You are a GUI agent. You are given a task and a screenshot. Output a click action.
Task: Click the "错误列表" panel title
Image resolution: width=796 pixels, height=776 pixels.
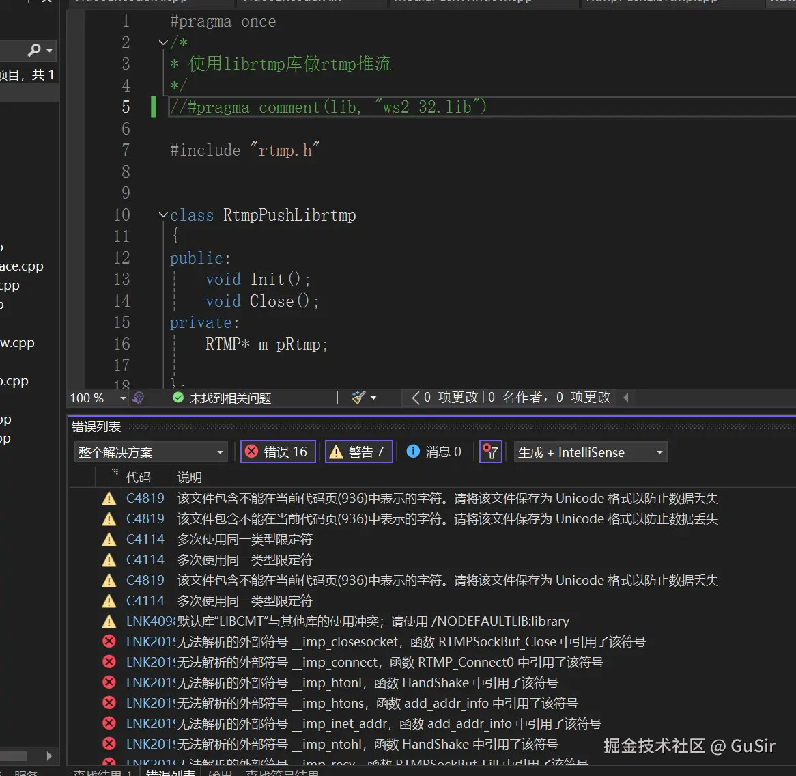click(x=96, y=427)
